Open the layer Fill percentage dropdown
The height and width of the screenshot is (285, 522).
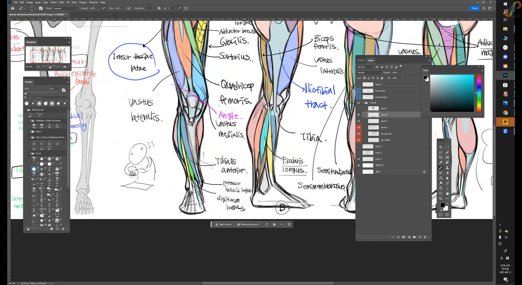[400, 78]
